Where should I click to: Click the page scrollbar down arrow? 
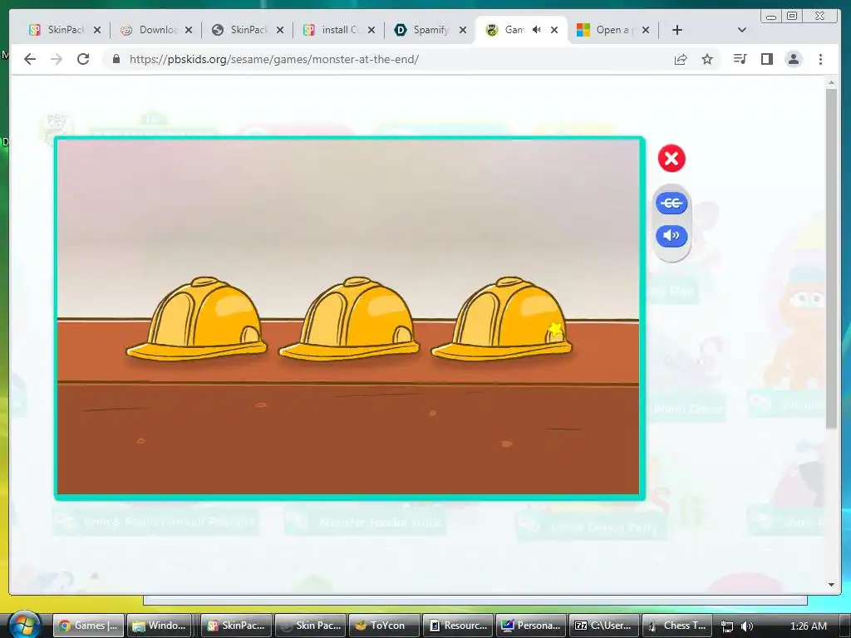[x=831, y=585]
